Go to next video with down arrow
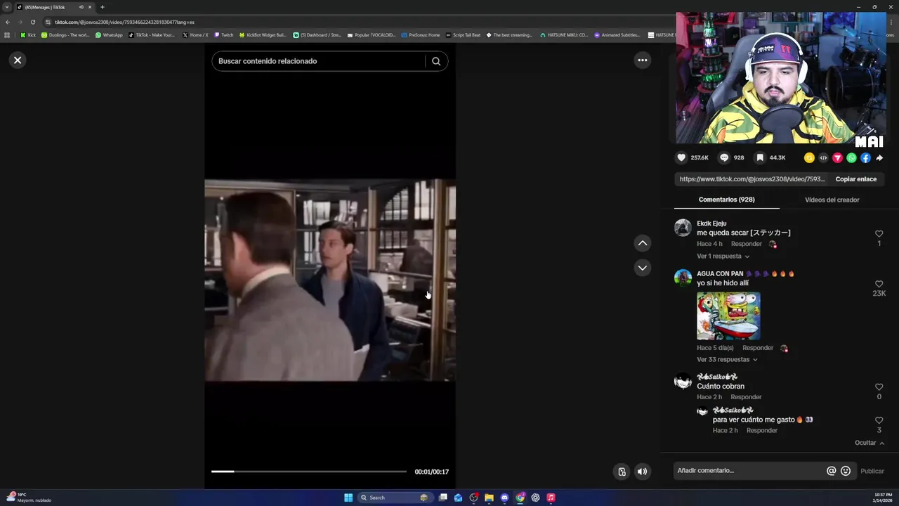 click(642, 268)
